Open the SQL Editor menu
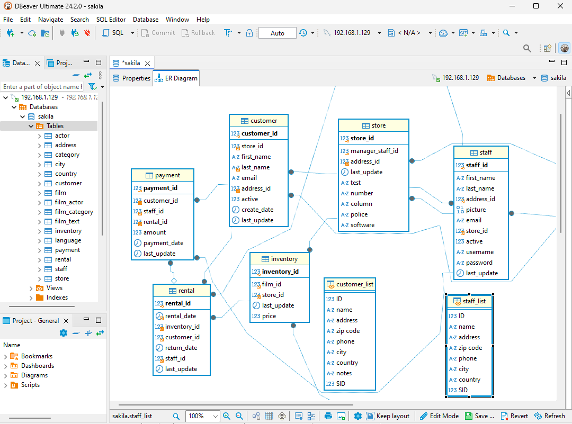 click(x=111, y=20)
